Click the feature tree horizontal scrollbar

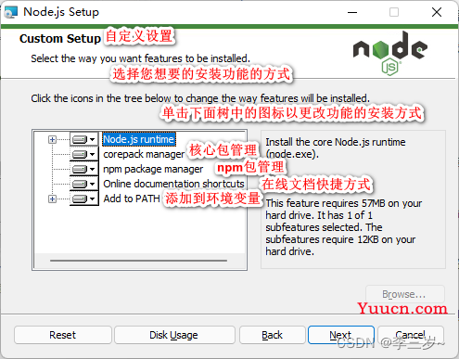(139, 261)
